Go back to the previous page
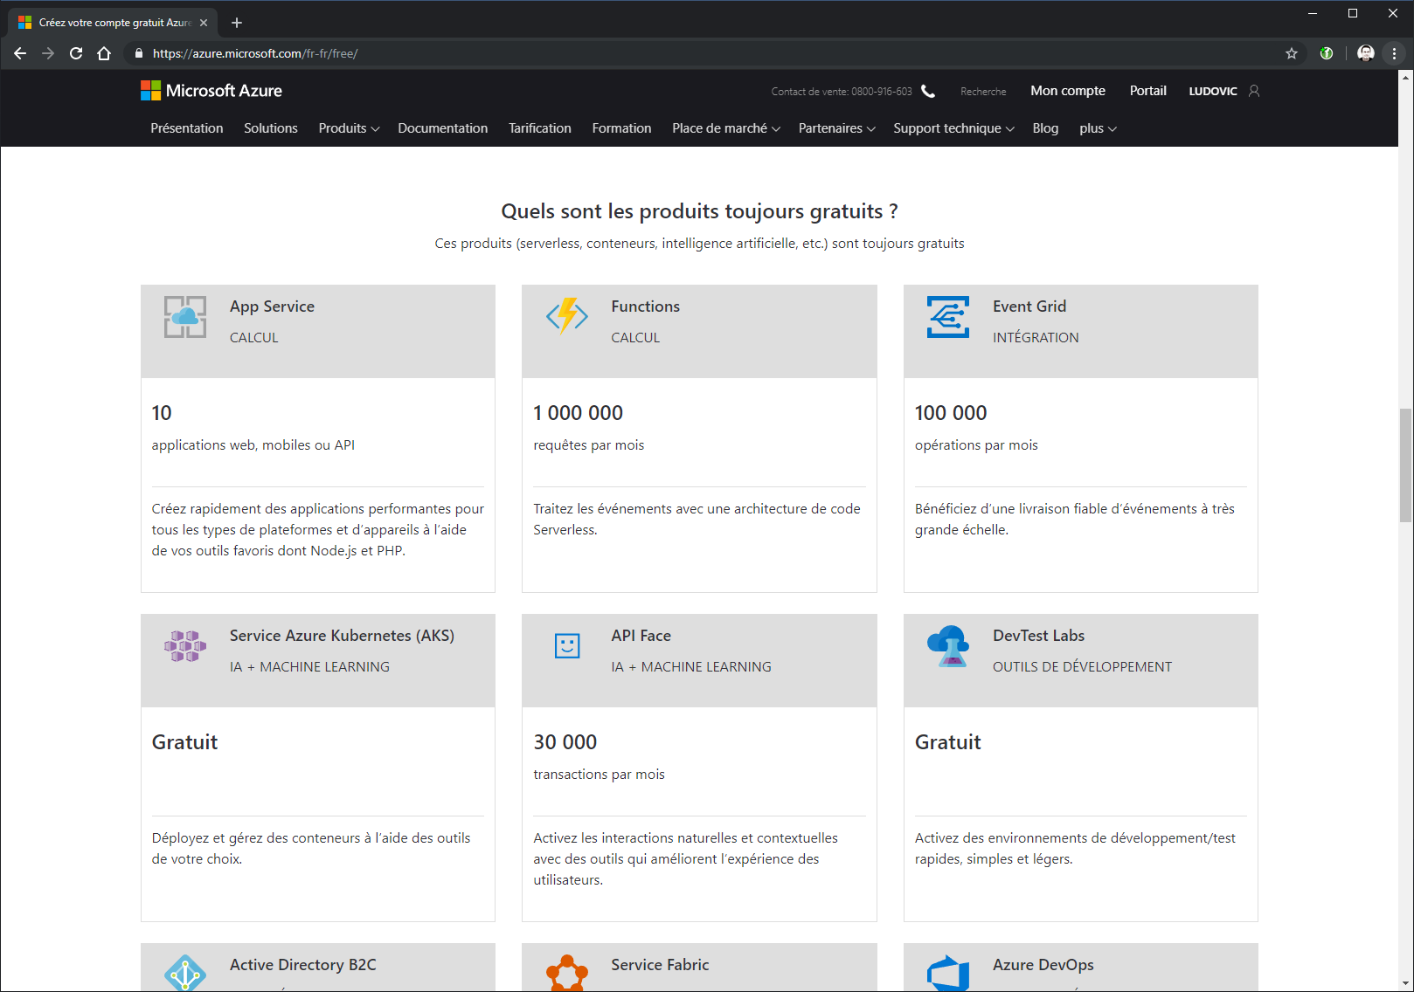Image resolution: width=1414 pixels, height=992 pixels. (x=20, y=53)
